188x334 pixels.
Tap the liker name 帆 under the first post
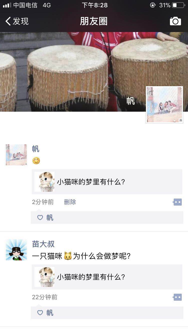point(50,218)
